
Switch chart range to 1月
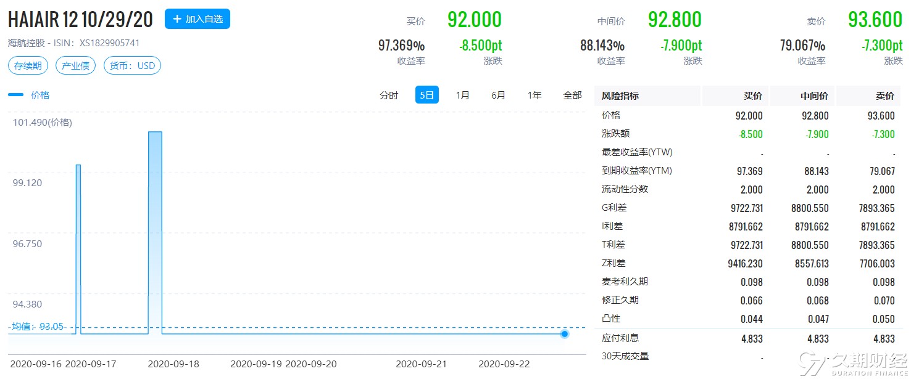(x=463, y=96)
